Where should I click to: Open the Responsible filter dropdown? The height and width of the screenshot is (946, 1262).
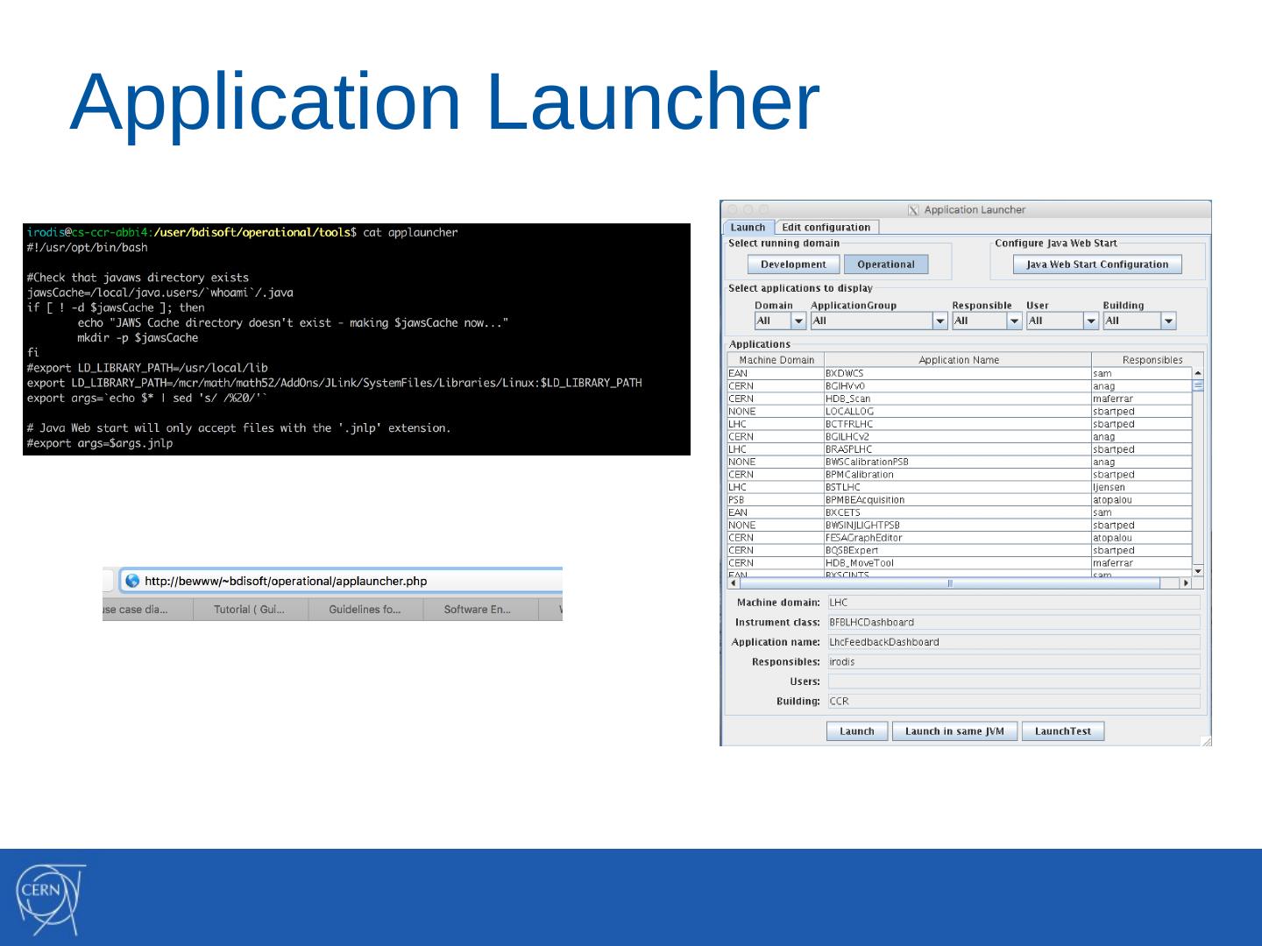click(1014, 321)
